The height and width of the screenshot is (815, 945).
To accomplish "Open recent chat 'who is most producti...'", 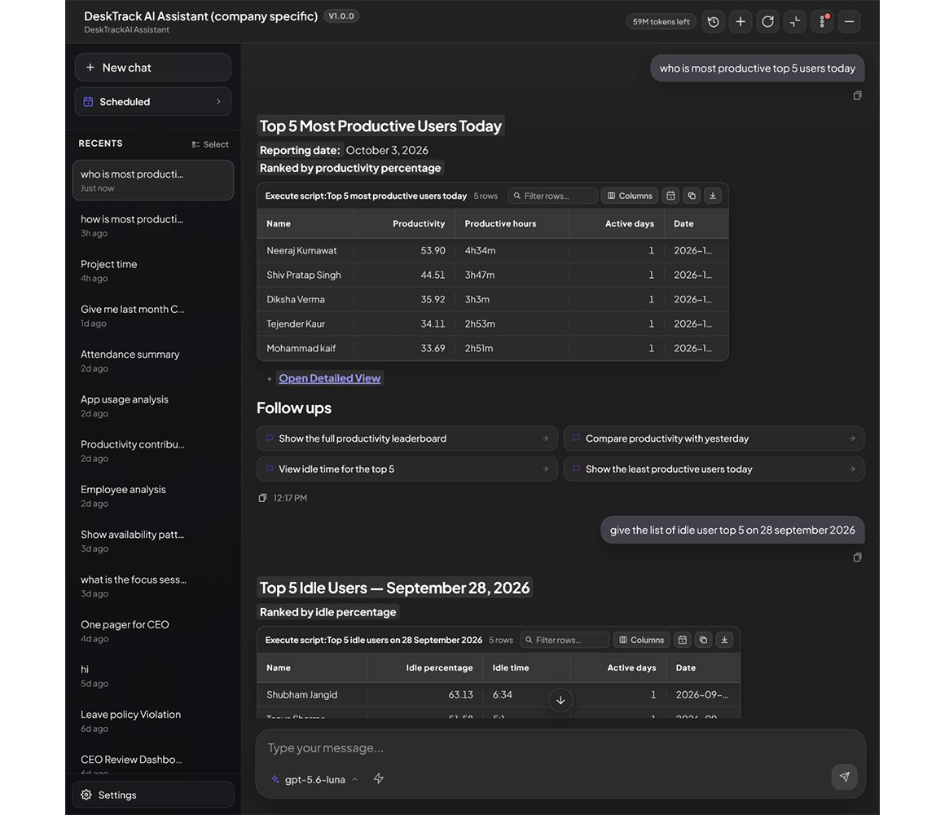I will pyautogui.click(x=153, y=180).
